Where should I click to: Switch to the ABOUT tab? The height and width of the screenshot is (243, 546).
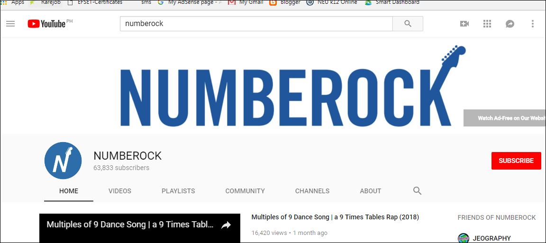click(x=371, y=191)
